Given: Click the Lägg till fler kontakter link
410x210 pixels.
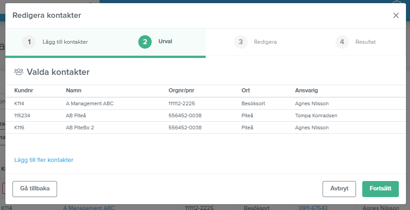Looking at the screenshot, I should click(x=44, y=160).
